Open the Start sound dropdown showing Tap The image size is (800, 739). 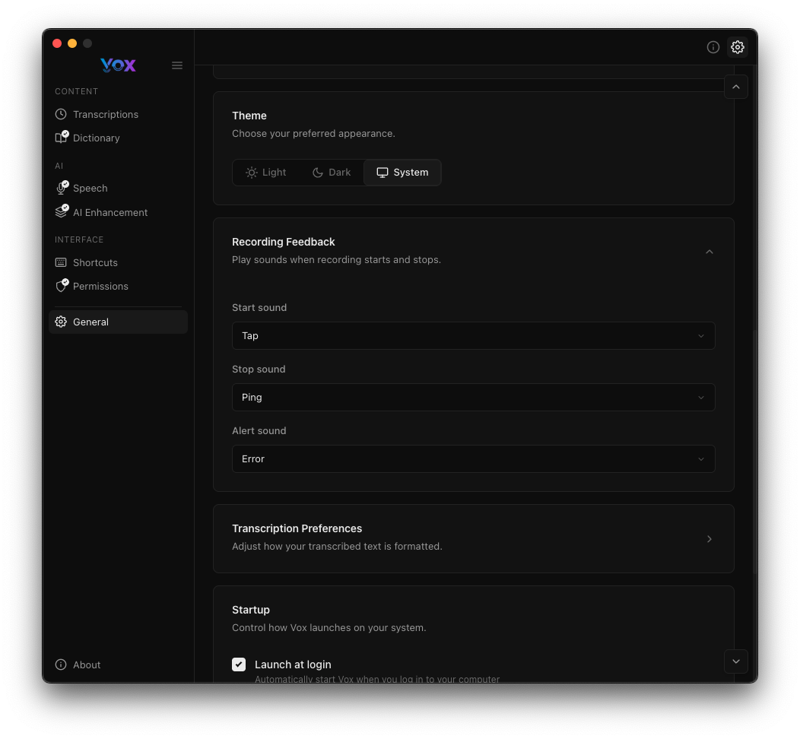point(473,335)
